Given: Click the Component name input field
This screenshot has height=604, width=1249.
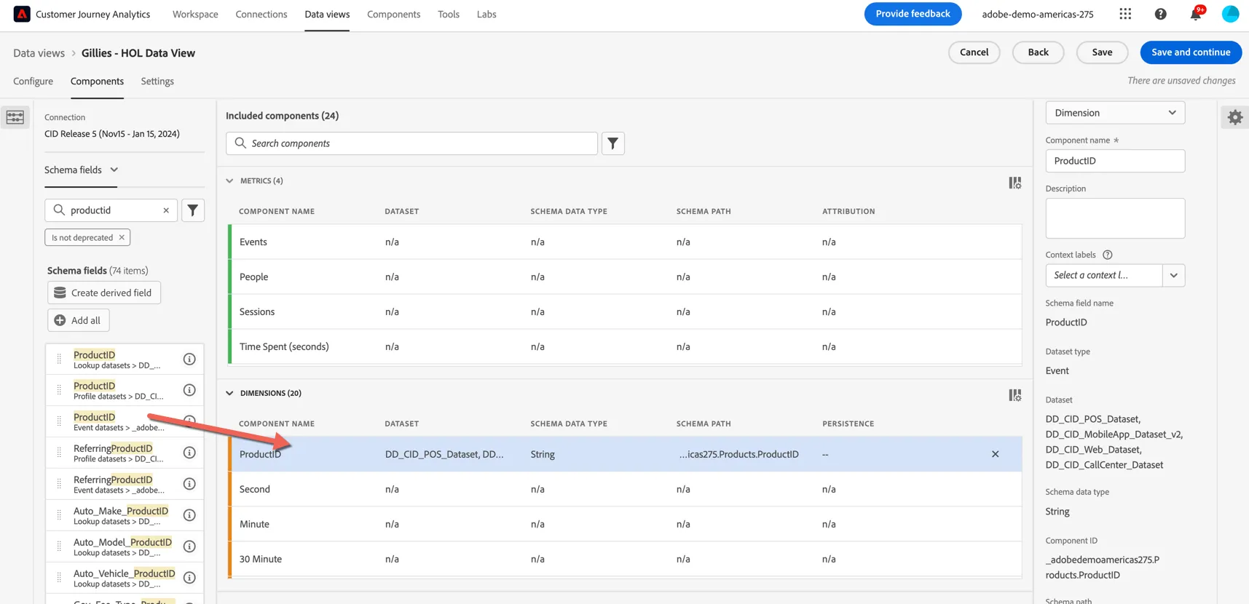Looking at the screenshot, I should pos(1115,161).
